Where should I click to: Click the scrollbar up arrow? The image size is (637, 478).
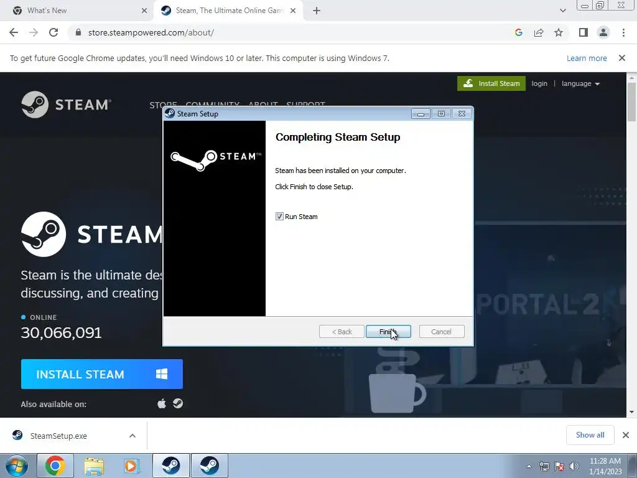tap(631, 77)
